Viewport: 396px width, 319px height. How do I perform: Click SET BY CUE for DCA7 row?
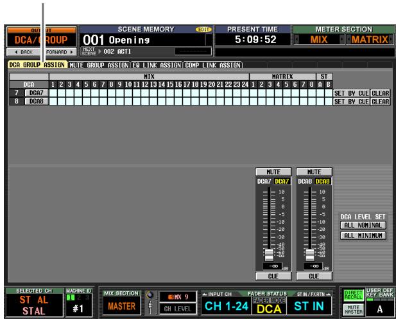351,93
